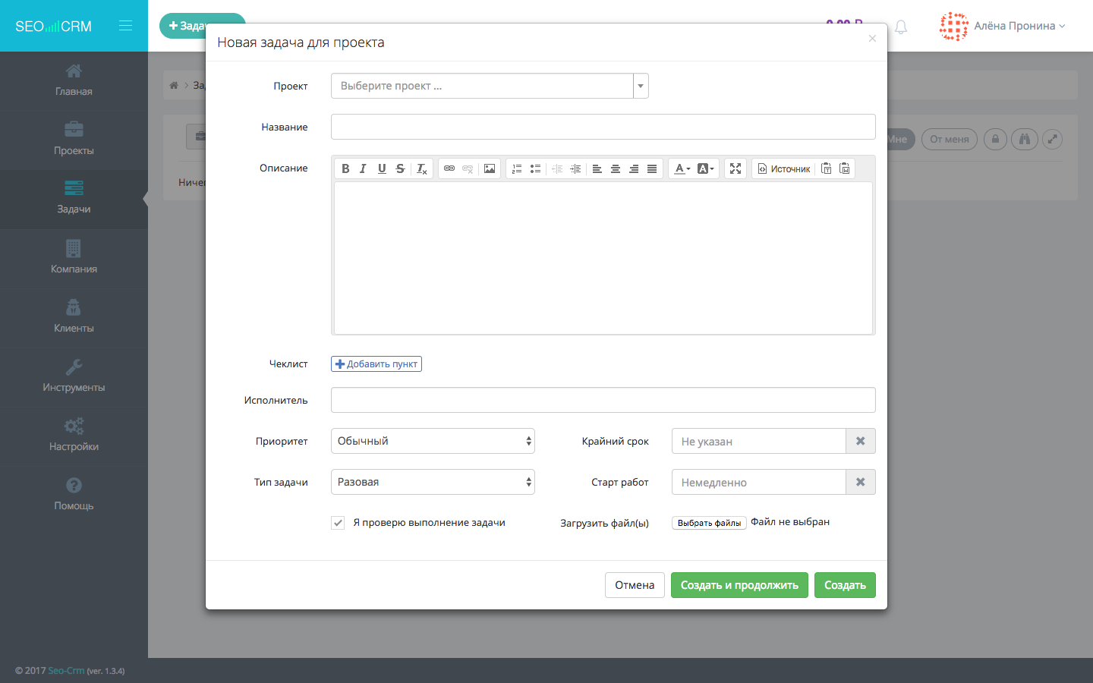Click the "Создать" button
The height and width of the screenshot is (683, 1093).
[845, 584]
